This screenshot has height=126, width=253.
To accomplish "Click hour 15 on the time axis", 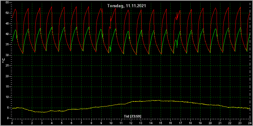I will 161,123.
